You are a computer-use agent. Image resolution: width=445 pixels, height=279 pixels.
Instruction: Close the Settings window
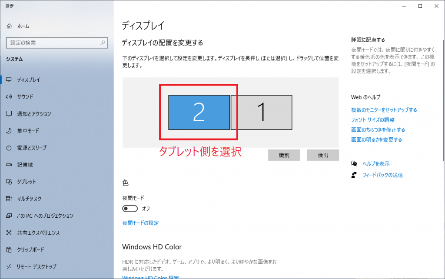coord(436,6)
